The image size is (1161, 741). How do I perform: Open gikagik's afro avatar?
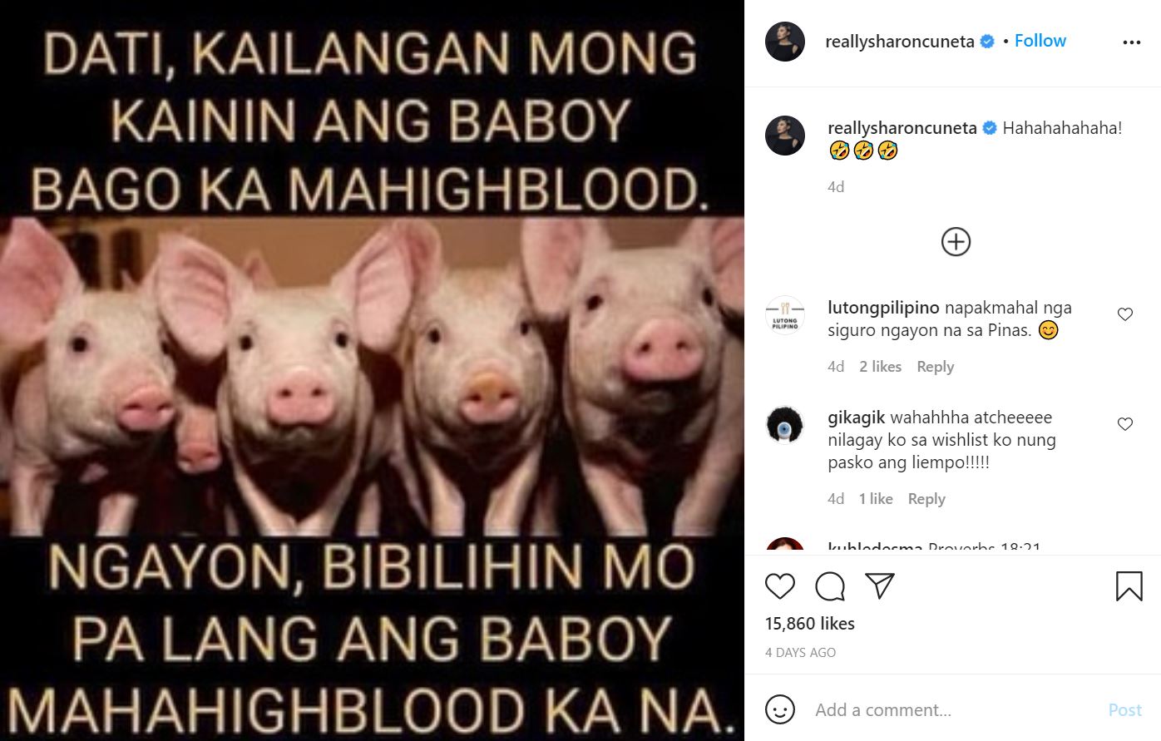tap(785, 426)
